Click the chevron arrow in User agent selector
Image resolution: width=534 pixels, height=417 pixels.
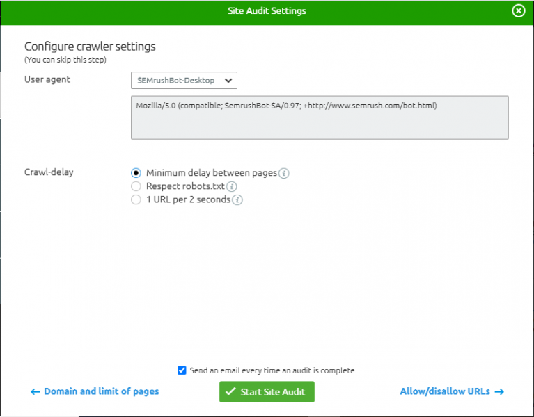[228, 81]
